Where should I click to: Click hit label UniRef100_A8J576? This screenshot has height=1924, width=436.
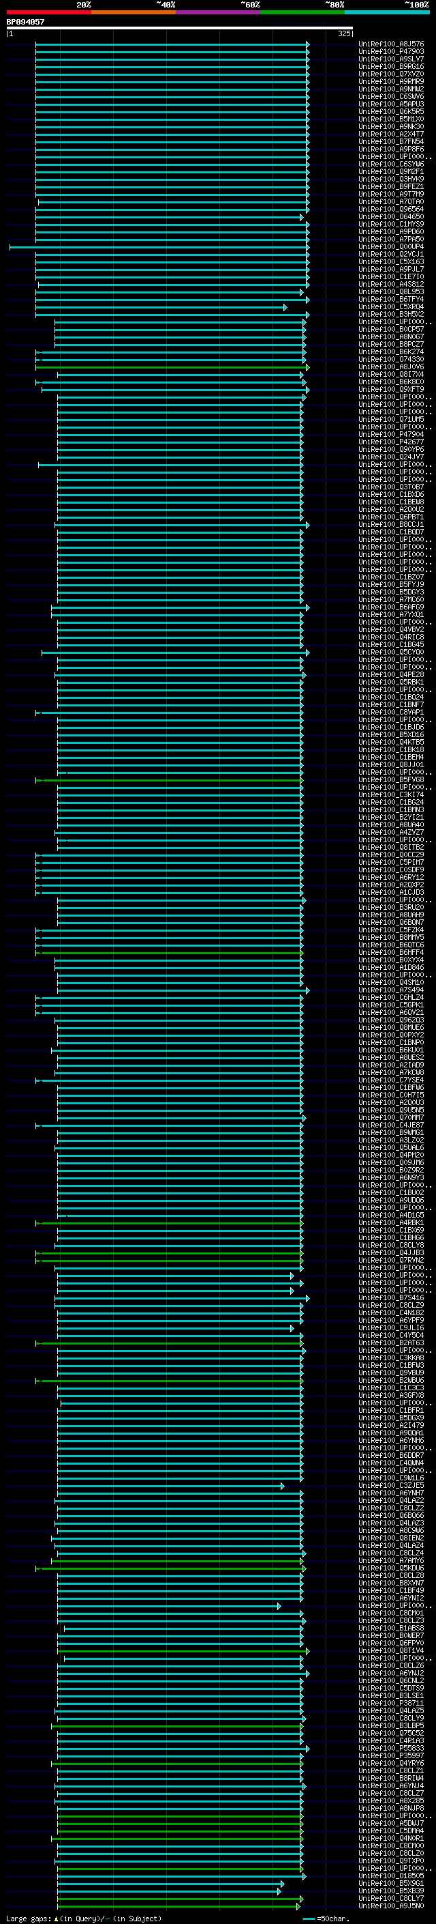(391, 44)
